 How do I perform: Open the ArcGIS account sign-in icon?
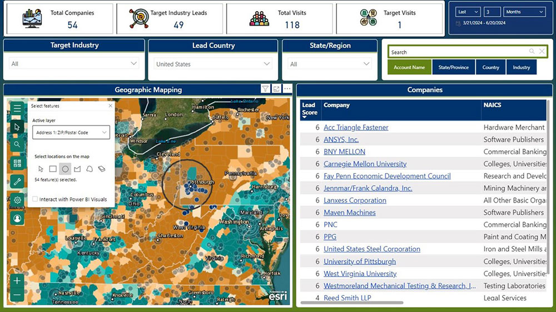(x=17, y=219)
